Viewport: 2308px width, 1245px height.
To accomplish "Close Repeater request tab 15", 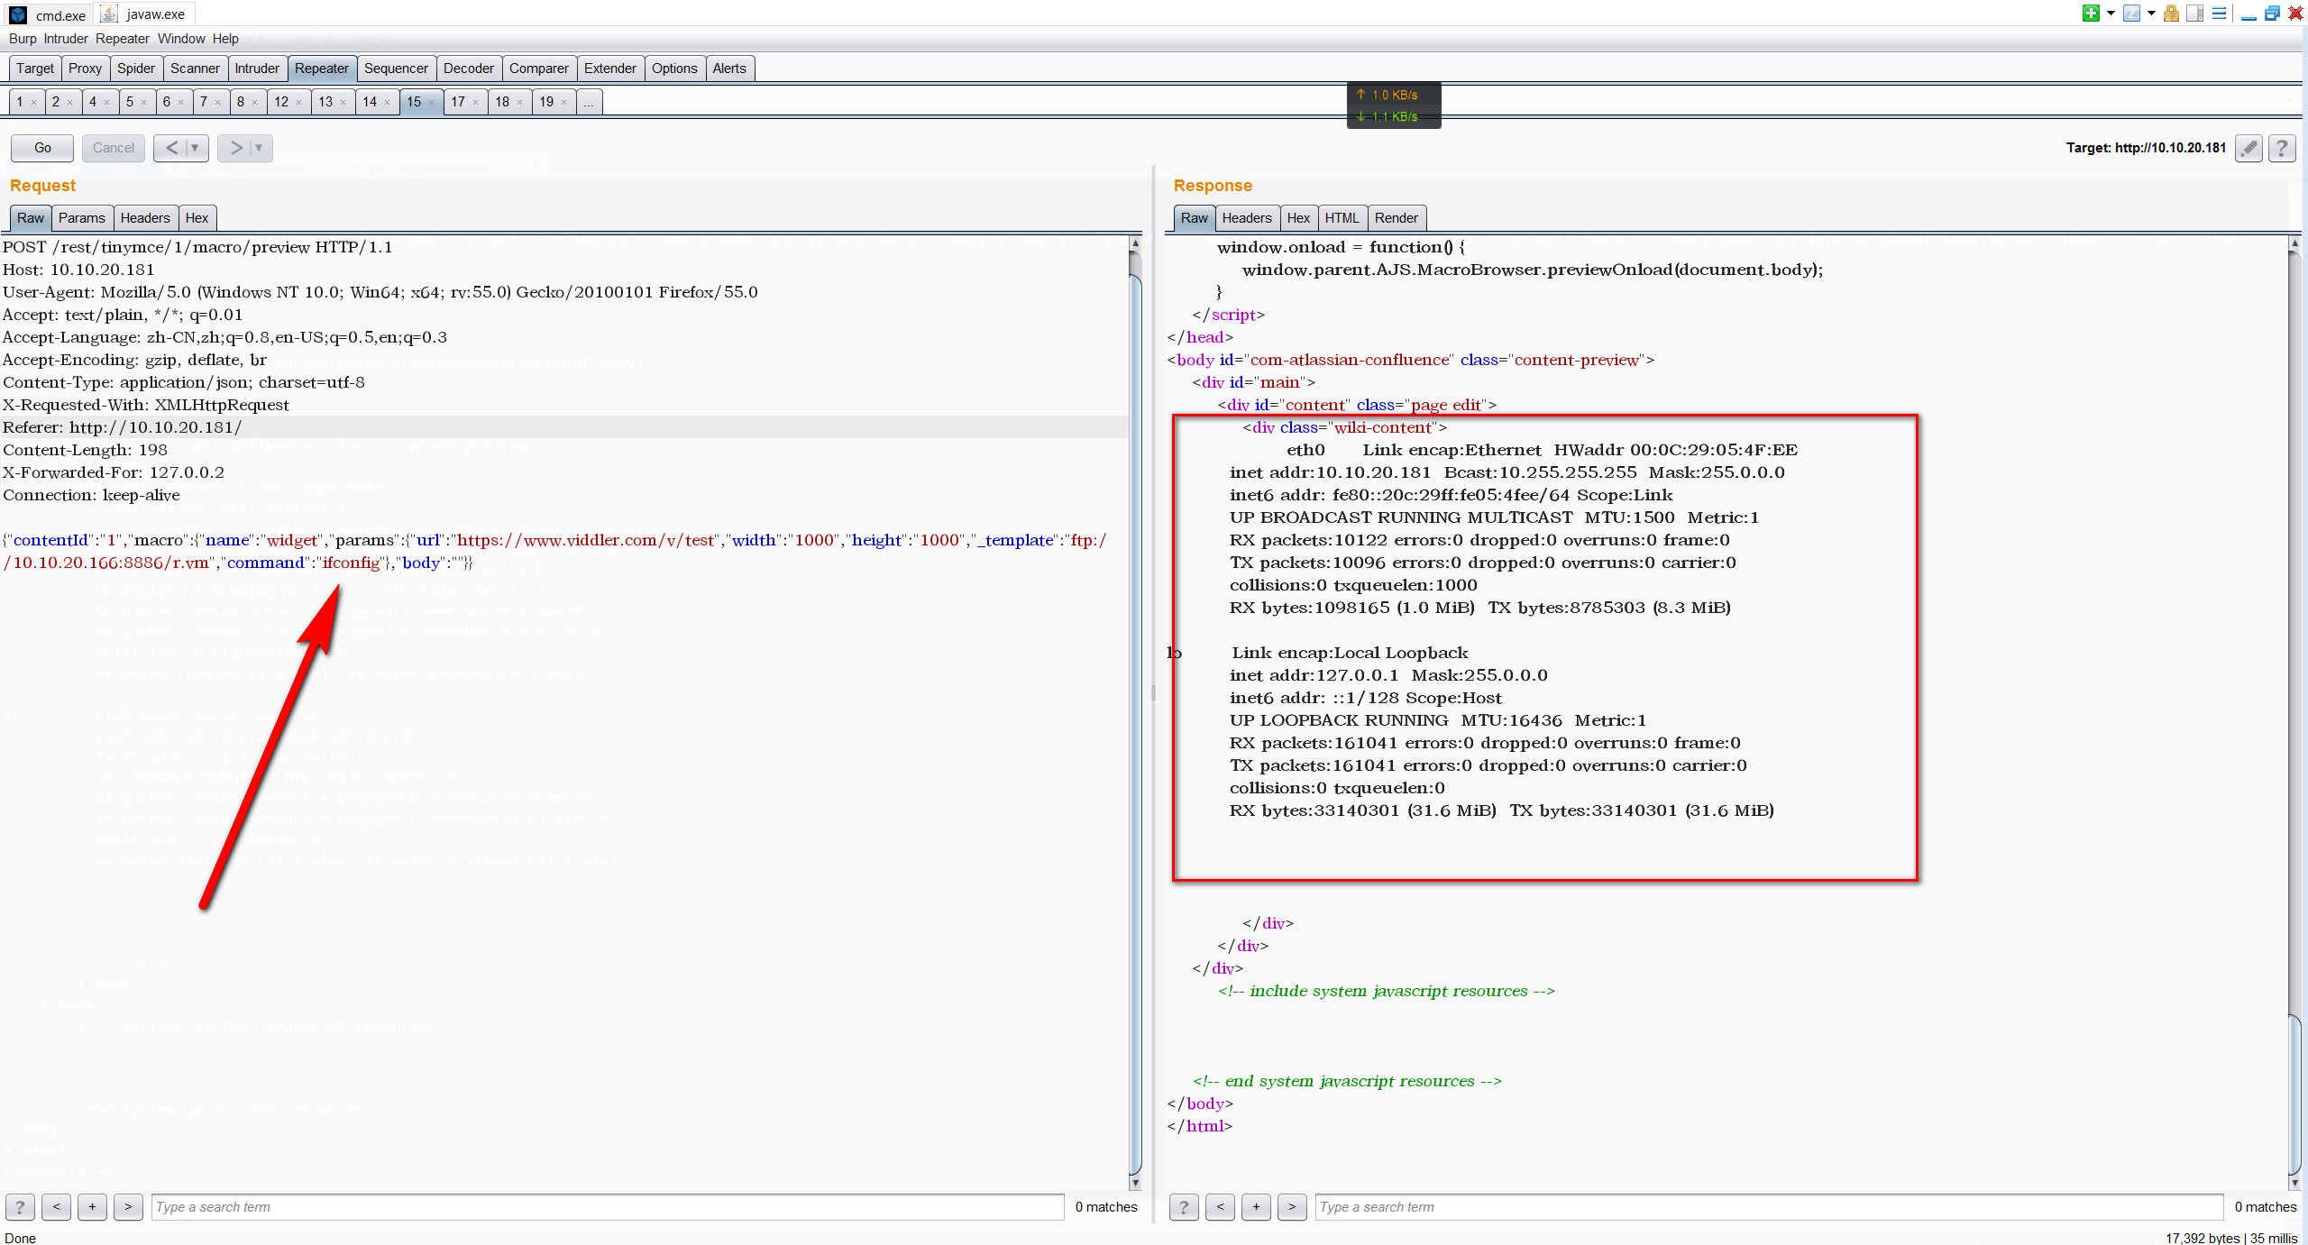I will pos(431,103).
